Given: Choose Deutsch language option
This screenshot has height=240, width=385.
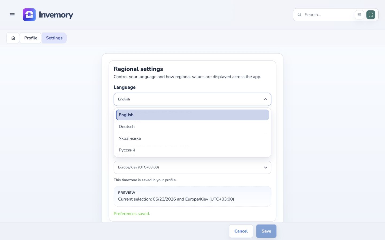Looking at the screenshot, I should (x=192, y=127).
